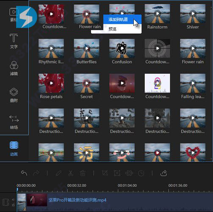Click the 00:00:32.00 mark on timeline ruler
Image resolution: width=213 pixels, height=212 pixels.
click(x=77, y=185)
